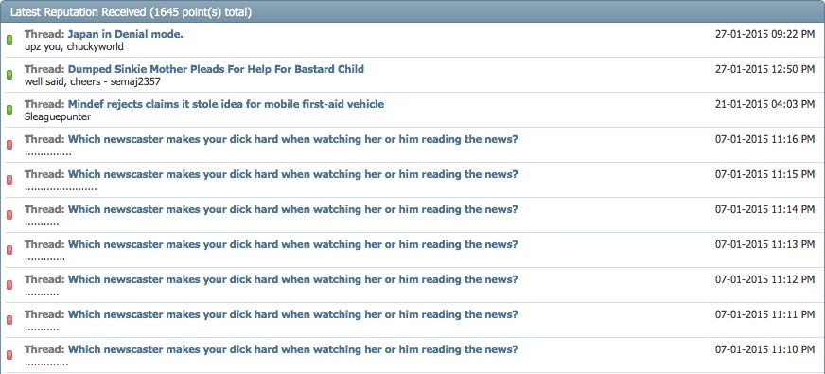Click green reputation icon beside Japan in Denial mode
This screenshot has width=825, height=374.
point(9,40)
